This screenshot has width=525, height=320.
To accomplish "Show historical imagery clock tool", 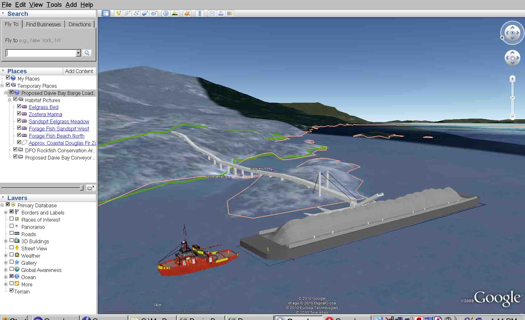I will point(166,13).
